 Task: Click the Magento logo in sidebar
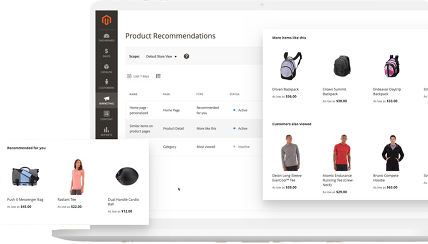(106, 21)
